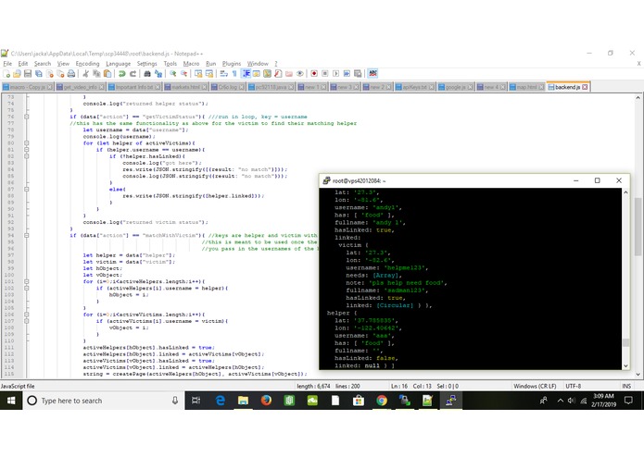Open the Language menu

coord(119,64)
